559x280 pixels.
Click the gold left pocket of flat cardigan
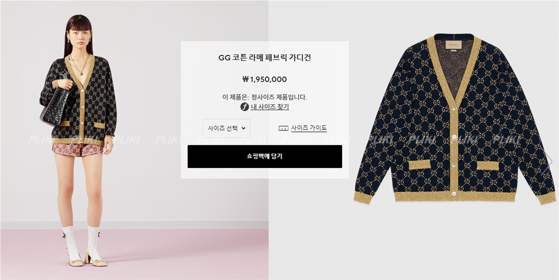click(x=419, y=165)
